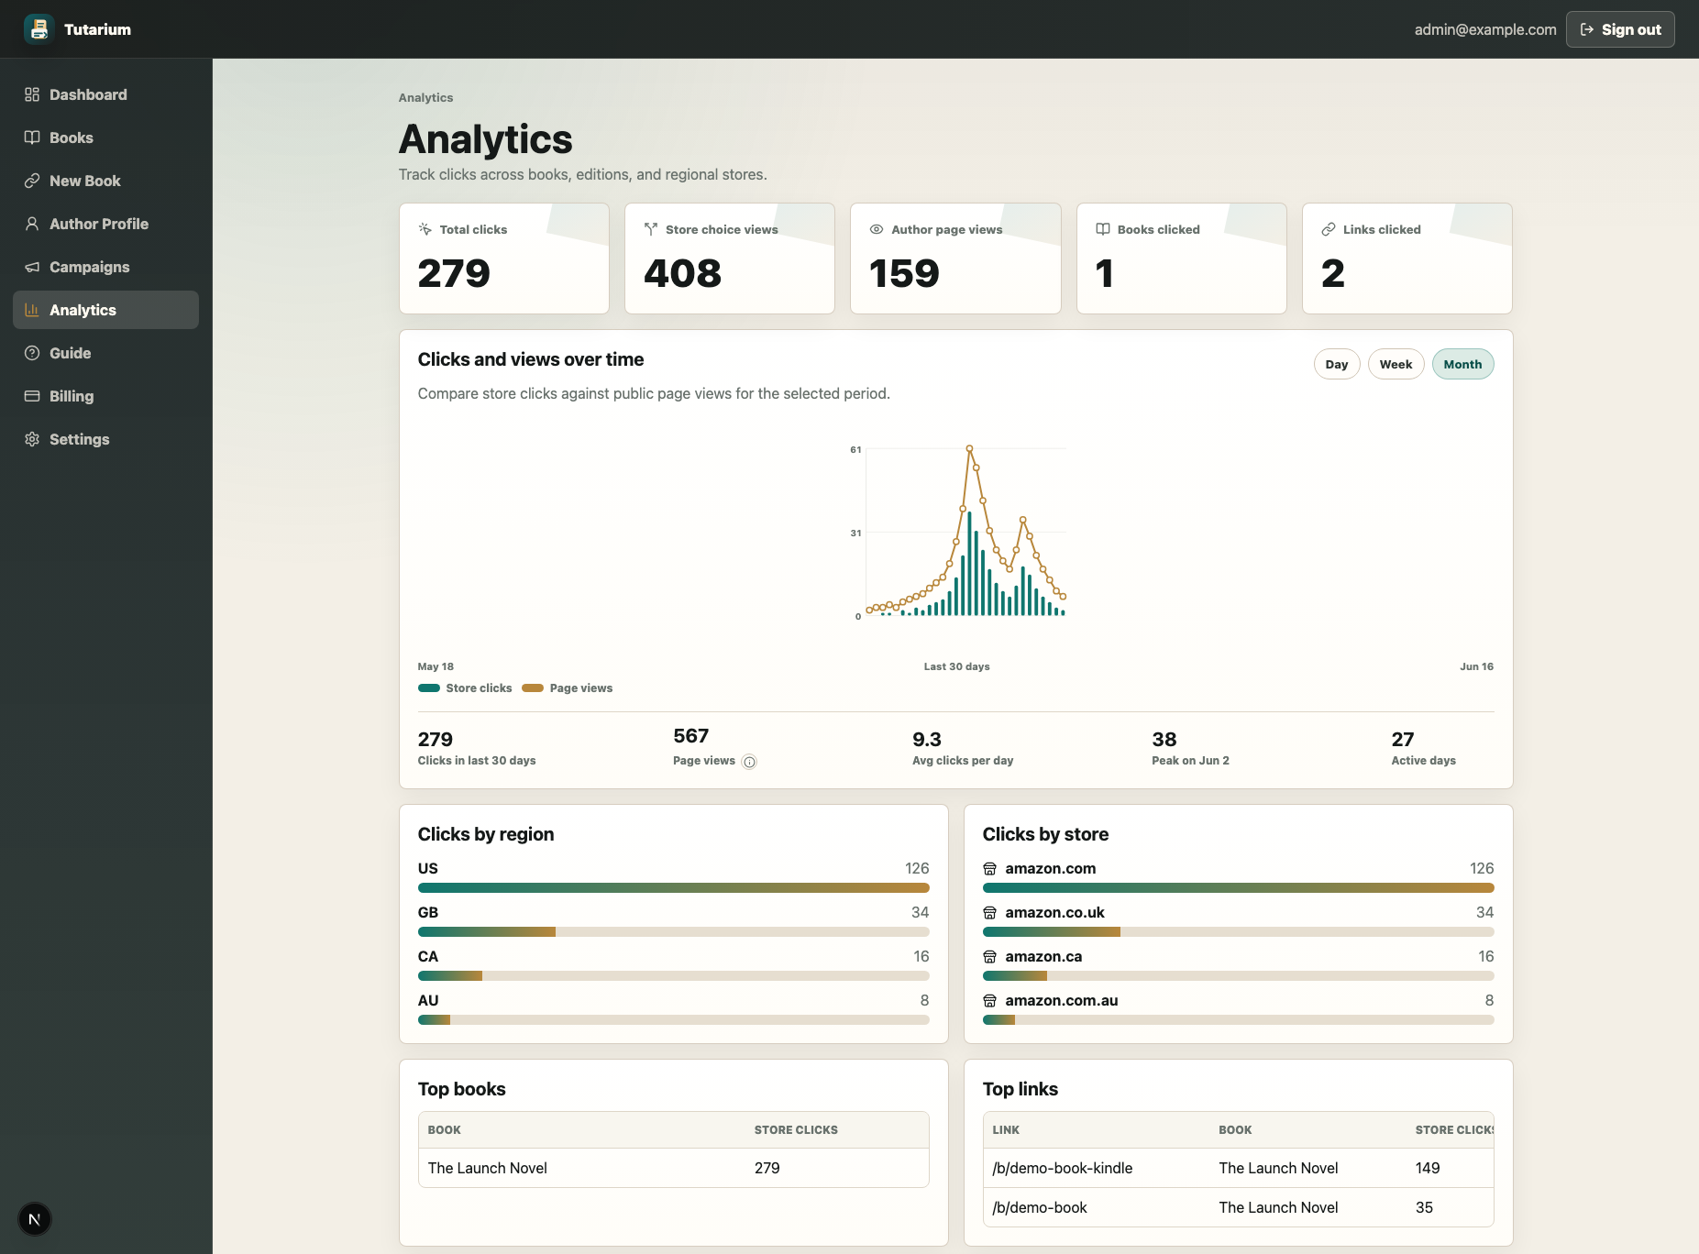This screenshot has height=1254, width=1699.
Task: Click the round N badge at bottom left
Action: pos(35,1219)
